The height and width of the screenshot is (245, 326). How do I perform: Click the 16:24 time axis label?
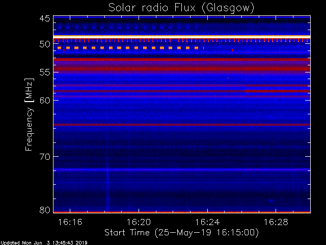tap(207, 223)
